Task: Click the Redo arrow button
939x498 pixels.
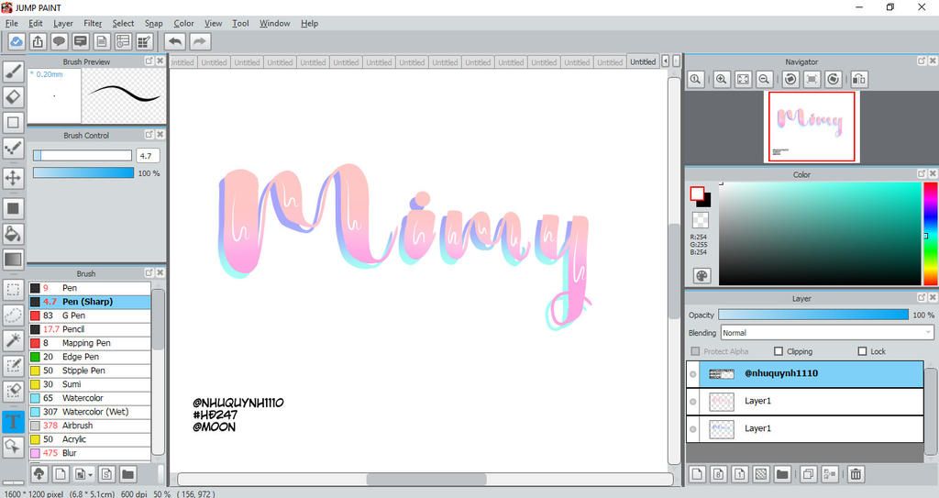Action: click(x=200, y=41)
